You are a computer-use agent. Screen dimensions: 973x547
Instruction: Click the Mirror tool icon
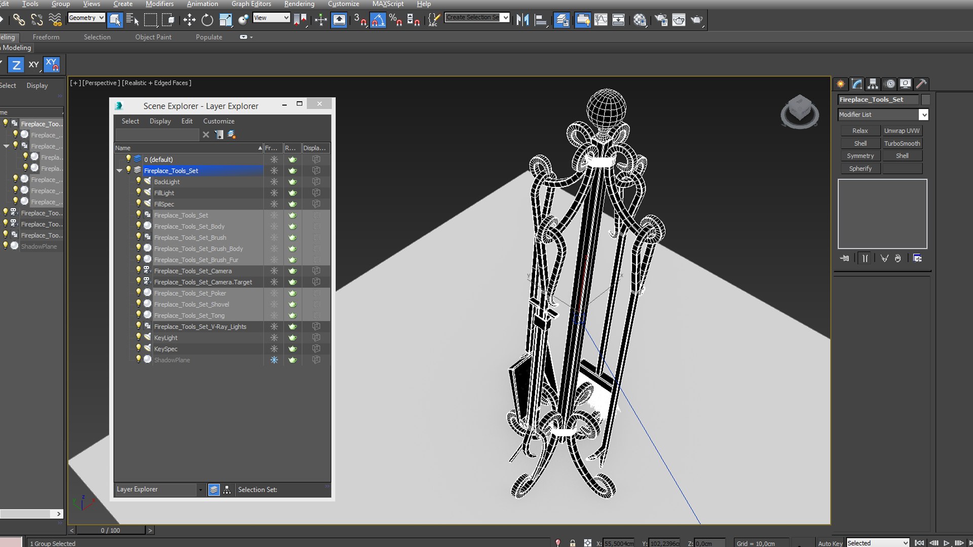click(522, 20)
